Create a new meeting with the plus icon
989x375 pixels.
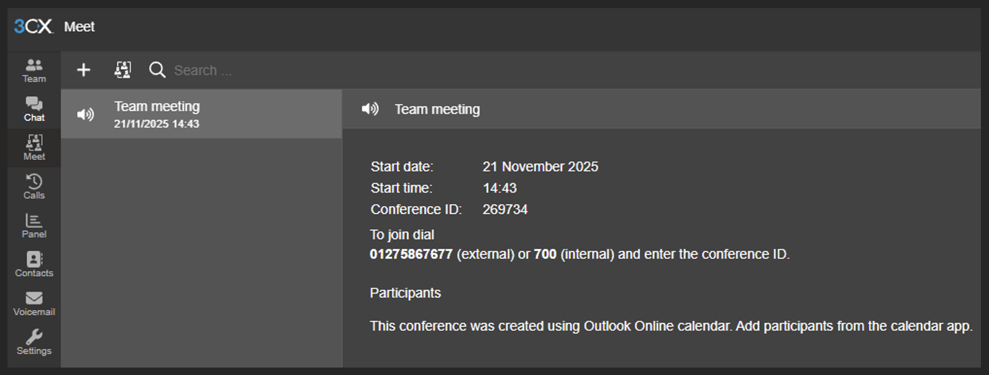[x=83, y=70]
